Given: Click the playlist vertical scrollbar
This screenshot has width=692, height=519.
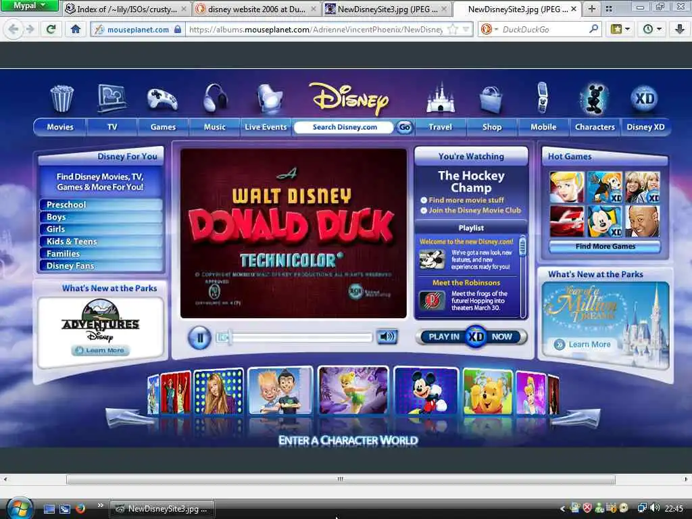Looking at the screenshot, I should tap(523, 276).
